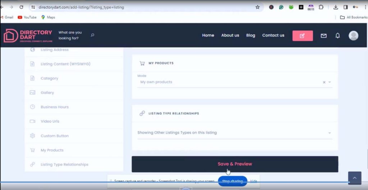Click the green frog extension icon
This screenshot has height=190, width=368.
click(x=291, y=7)
